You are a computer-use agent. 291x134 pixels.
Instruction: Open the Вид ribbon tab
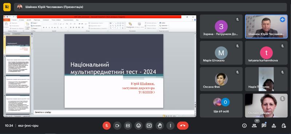[x=77, y=20]
